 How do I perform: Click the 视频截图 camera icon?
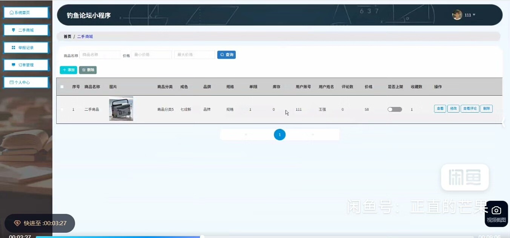(496, 213)
